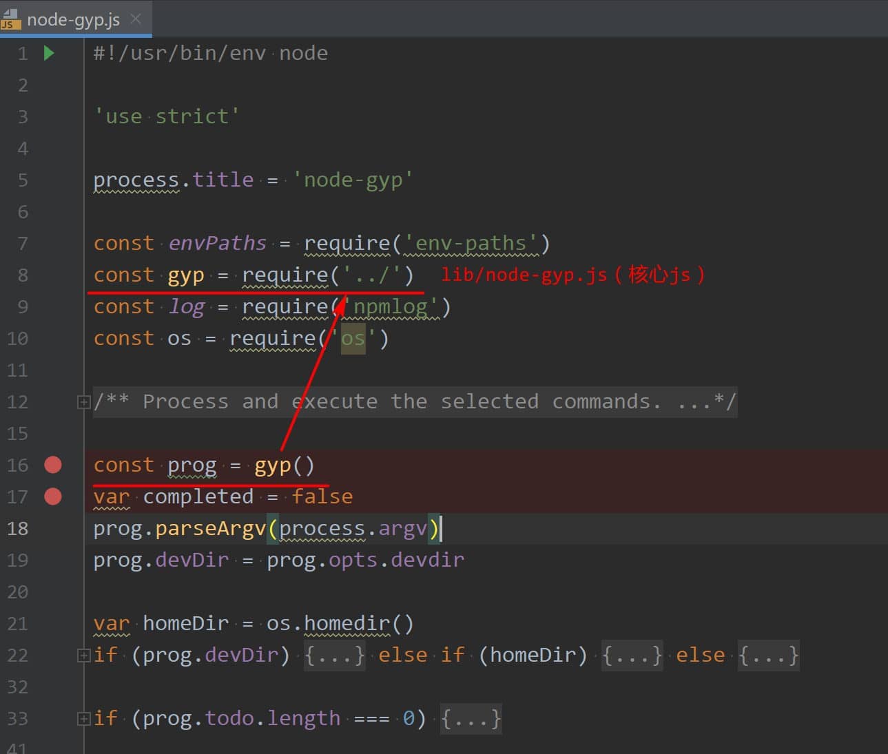Click the 'false' keyword on line 17
The width and height of the screenshot is (888, 754).
322,496
